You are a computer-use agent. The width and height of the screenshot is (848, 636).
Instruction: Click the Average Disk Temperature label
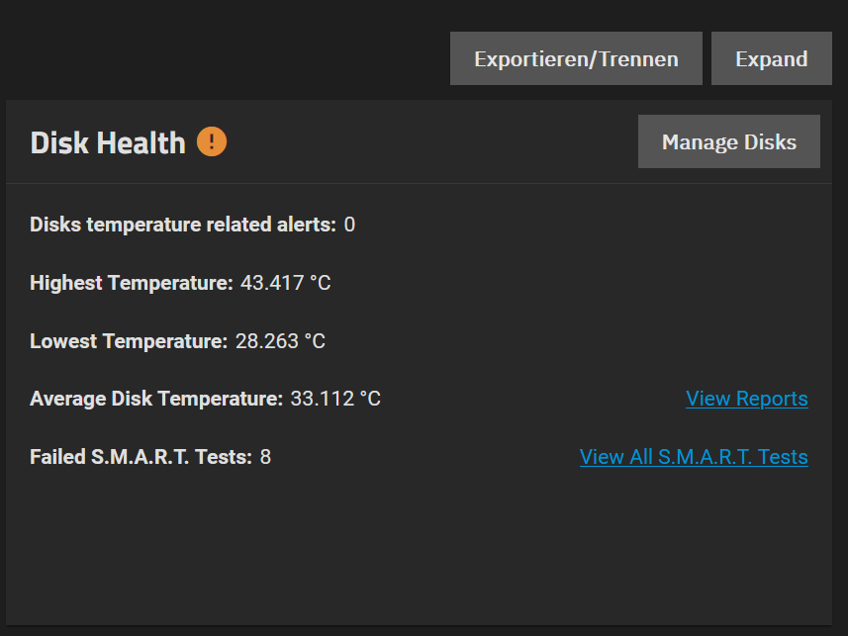[x=156, y=399]
